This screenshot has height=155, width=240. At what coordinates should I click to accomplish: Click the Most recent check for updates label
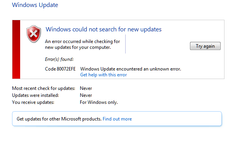tap(44, 88)
